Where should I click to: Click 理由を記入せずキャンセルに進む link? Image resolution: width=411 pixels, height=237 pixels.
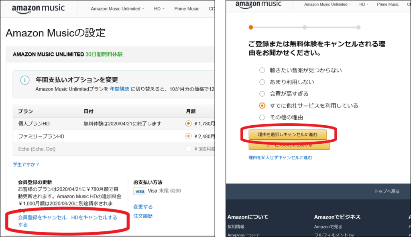coord(280,157)
